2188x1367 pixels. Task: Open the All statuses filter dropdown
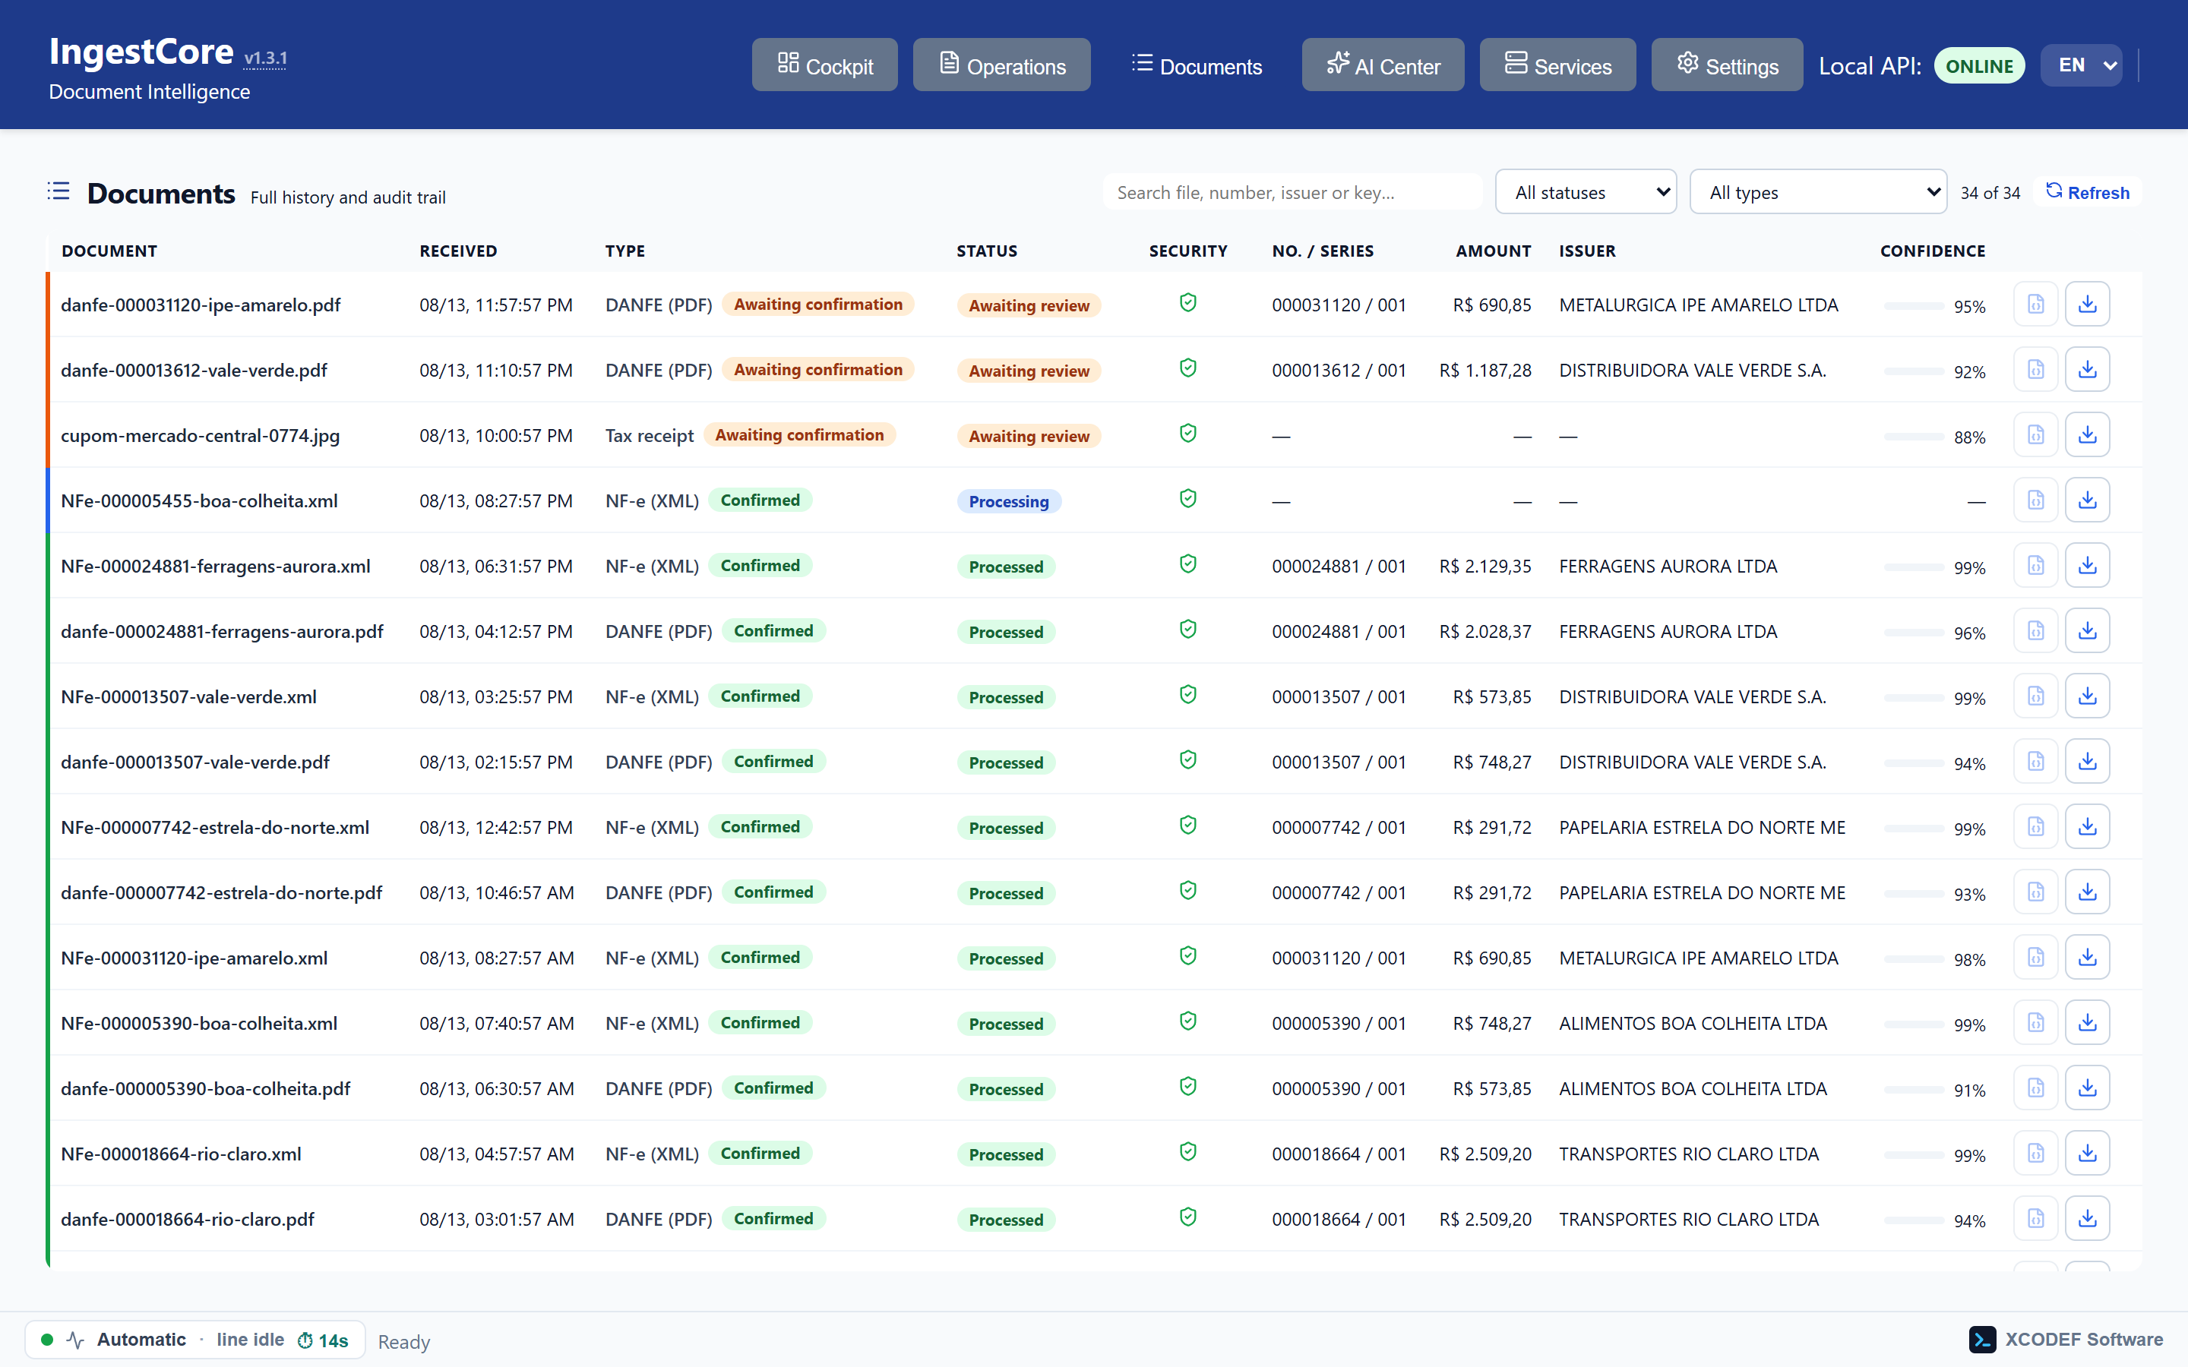tap(1585, 191)
